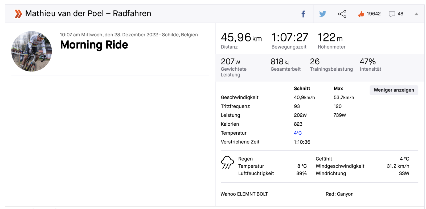The image size is (426, 209).
Task: Give kudos with thumbs-up icon
Action: click(361, 14)
